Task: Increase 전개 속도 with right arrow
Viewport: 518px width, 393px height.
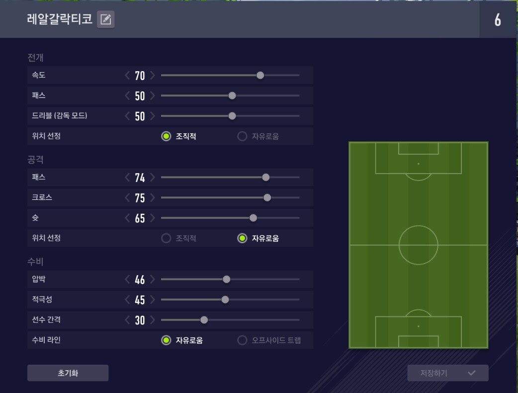Action: click(x=153, y=76)
